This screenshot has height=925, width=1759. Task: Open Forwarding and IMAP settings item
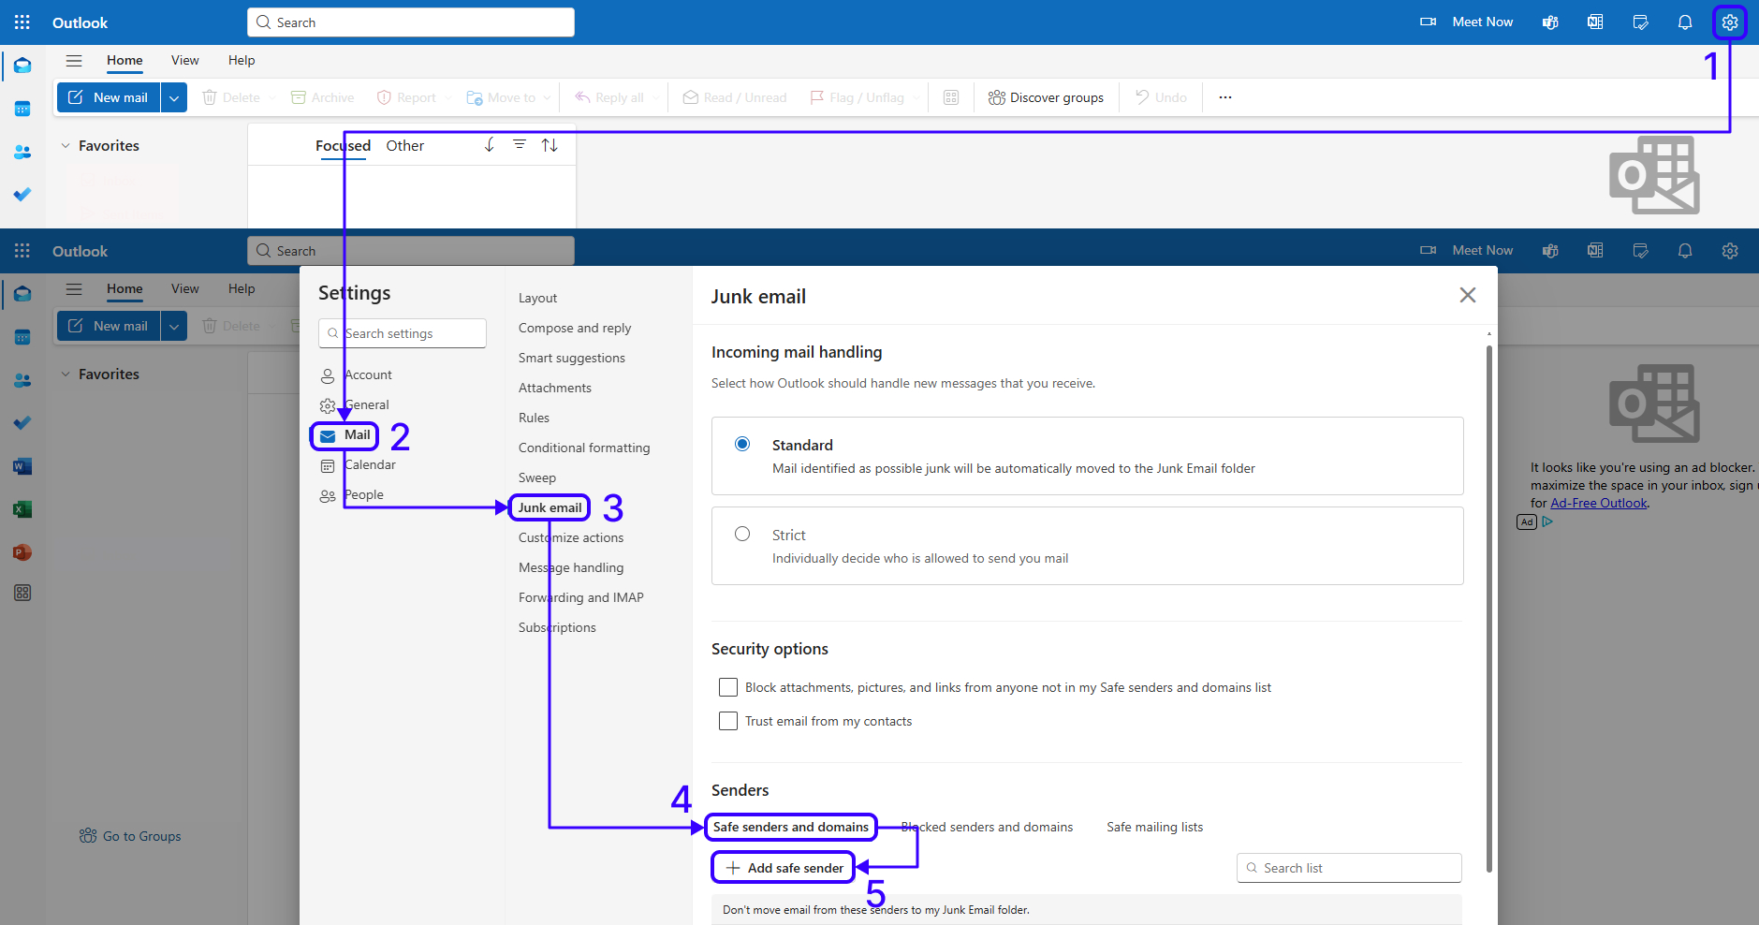pyautogui.click(x=581, y=597)
